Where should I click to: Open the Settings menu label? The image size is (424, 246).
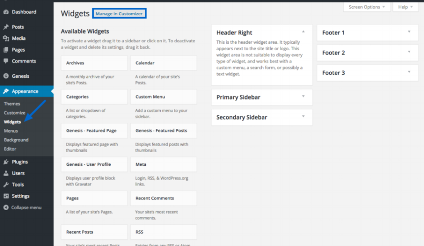point(21,196)
